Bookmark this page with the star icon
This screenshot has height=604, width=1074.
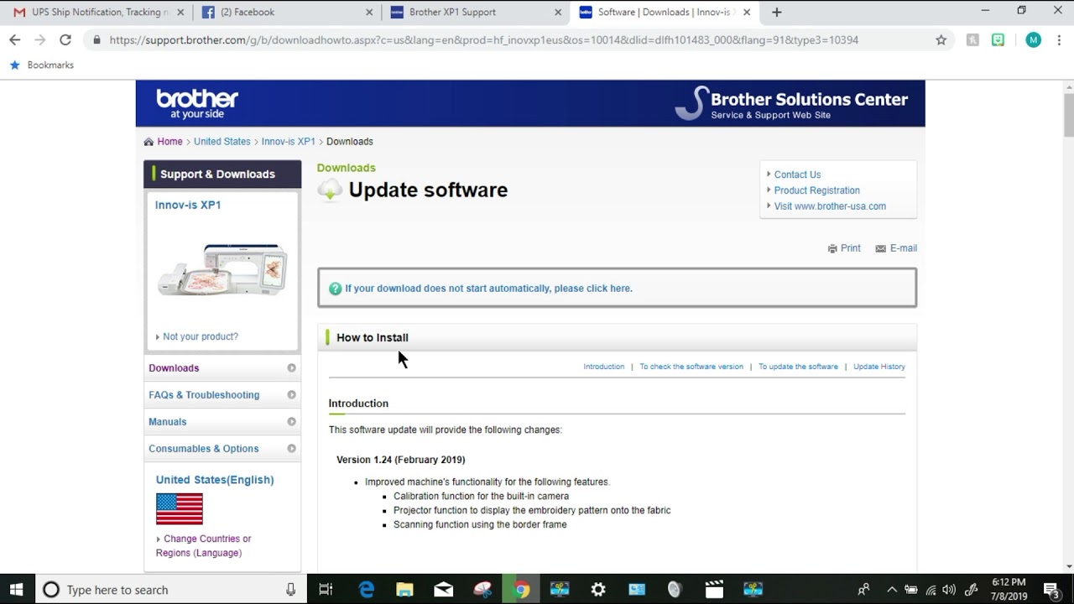pos(941,39)
